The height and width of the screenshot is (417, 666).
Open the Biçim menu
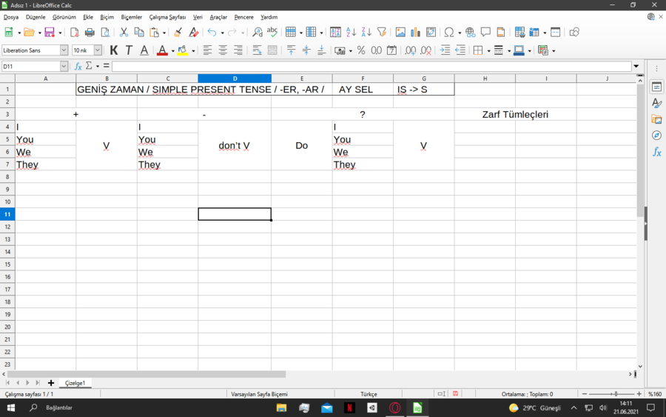point(107,17)
